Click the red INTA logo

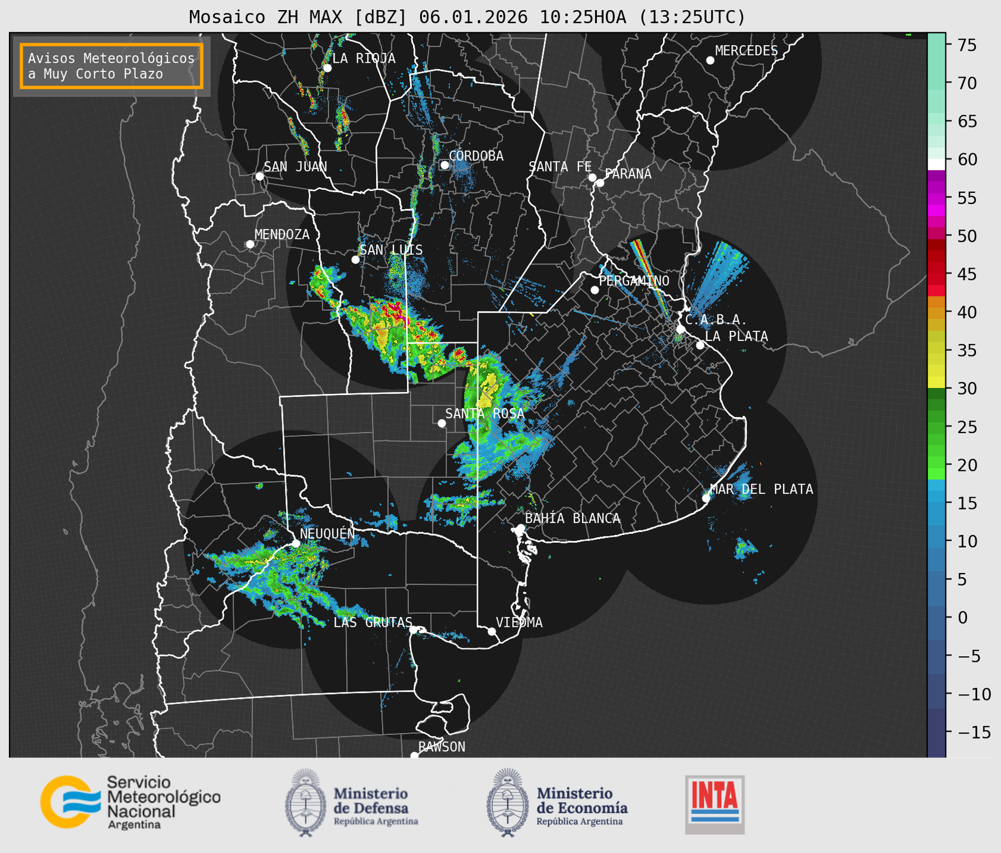(714, 804)
